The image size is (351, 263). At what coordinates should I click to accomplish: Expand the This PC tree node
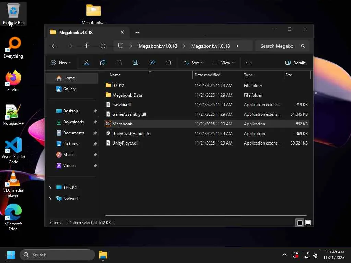click(50, 188)
